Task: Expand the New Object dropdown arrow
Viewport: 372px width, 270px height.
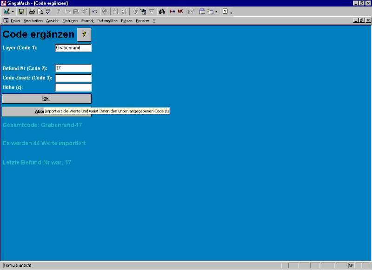Action: (217, 12)
